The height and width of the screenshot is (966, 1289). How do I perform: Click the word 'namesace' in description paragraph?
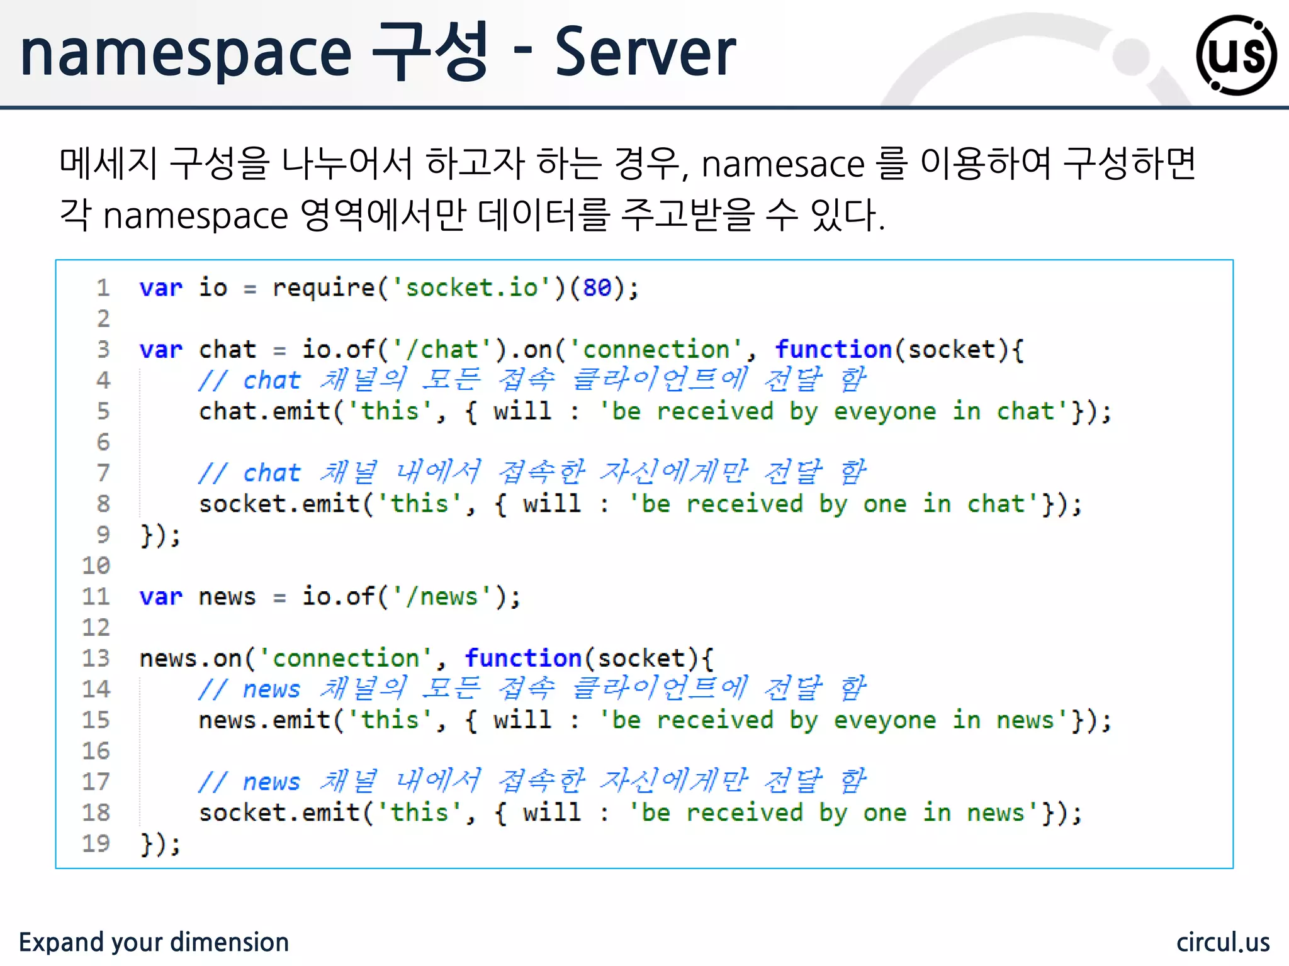tap(782, 165)
